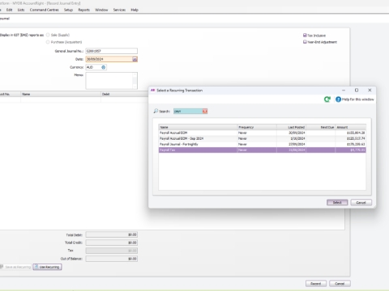This screenshot has width=389, height=291.
Task: Click the Memo text box
Action: (x=109, y=81)
